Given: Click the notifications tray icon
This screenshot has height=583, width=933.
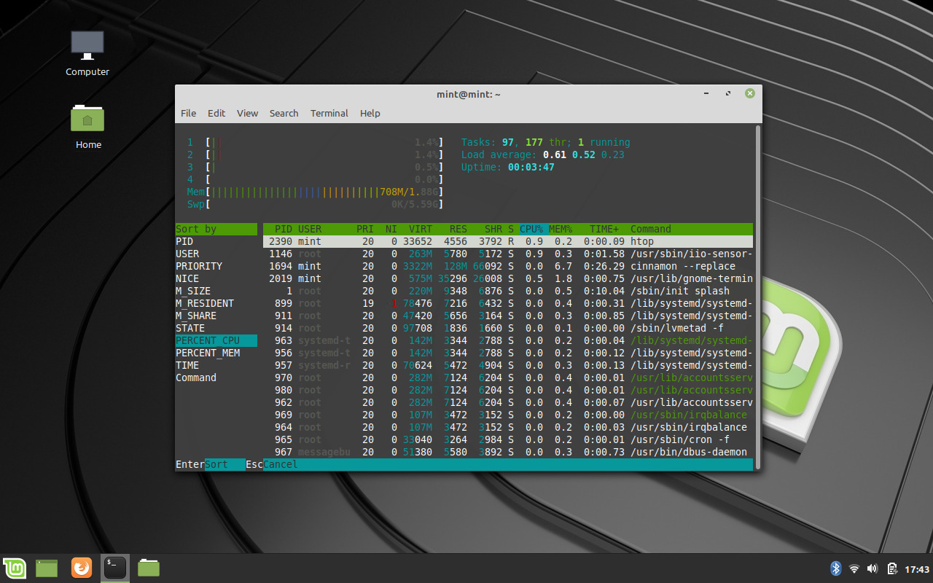Looking at the screenshot, I should [891, 568].
